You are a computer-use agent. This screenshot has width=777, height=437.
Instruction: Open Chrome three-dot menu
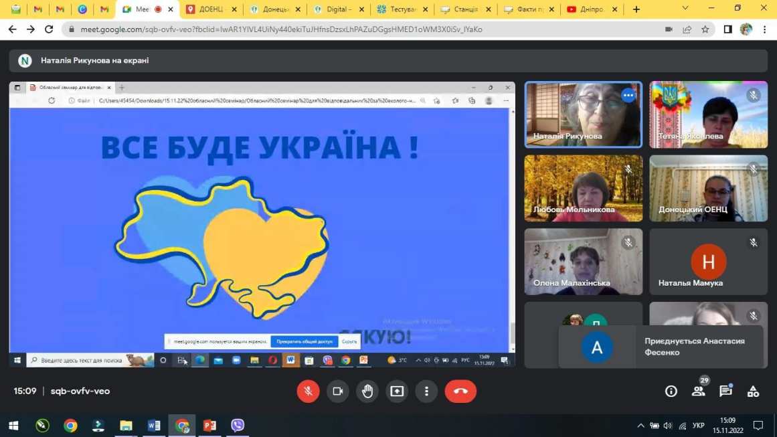(764, 29)
